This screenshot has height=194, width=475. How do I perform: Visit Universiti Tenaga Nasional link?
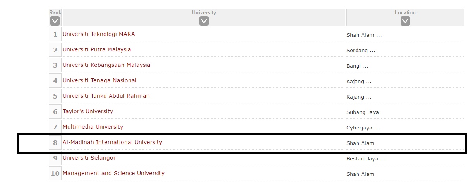click(99, 80)
